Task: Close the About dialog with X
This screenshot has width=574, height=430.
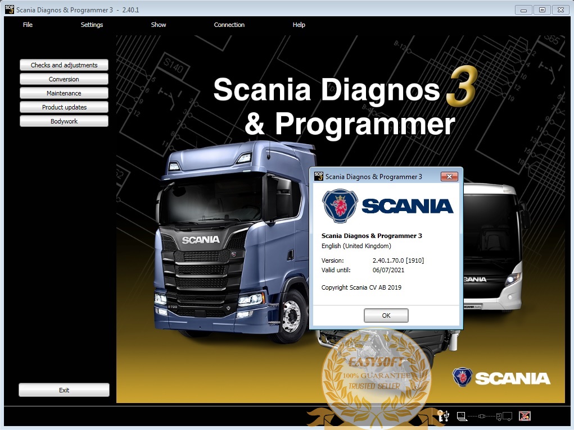Action: pyautogui.click(x=450, y=177)
